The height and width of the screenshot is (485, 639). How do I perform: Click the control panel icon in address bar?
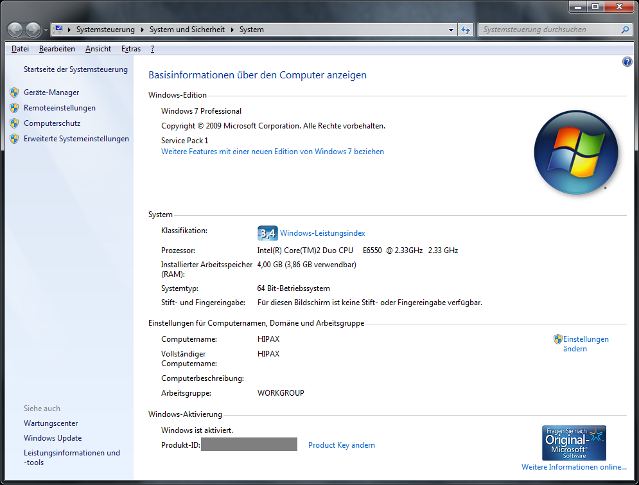[58, 30]
